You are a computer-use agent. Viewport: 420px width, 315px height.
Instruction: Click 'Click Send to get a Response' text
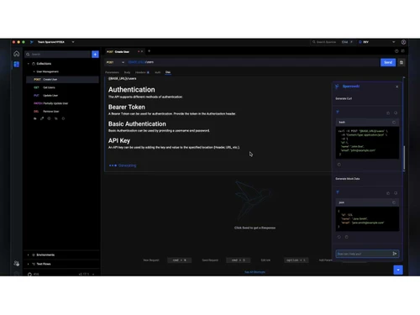[255, 228]
